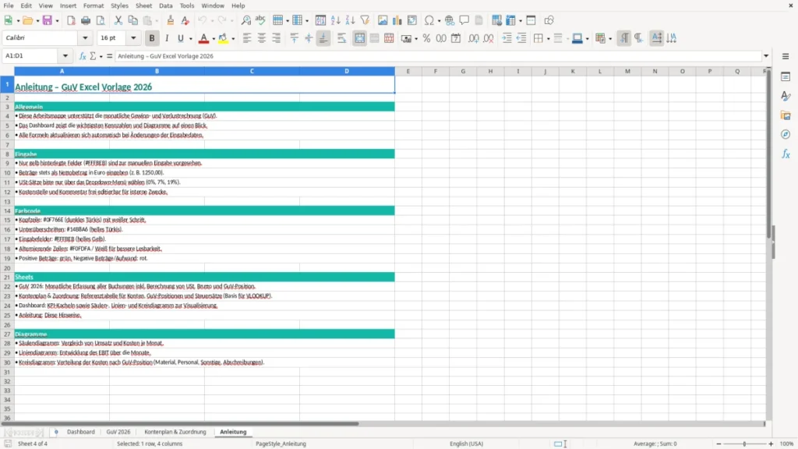Click the AutoFilter funnel icon
798x449 pixels.
pos(365,20)
